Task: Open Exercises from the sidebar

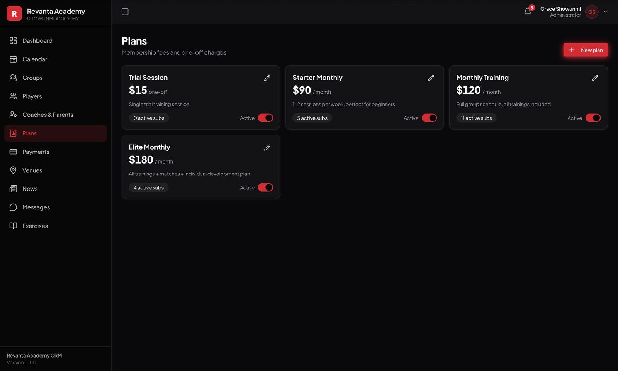Action: (x=56, y=226)
